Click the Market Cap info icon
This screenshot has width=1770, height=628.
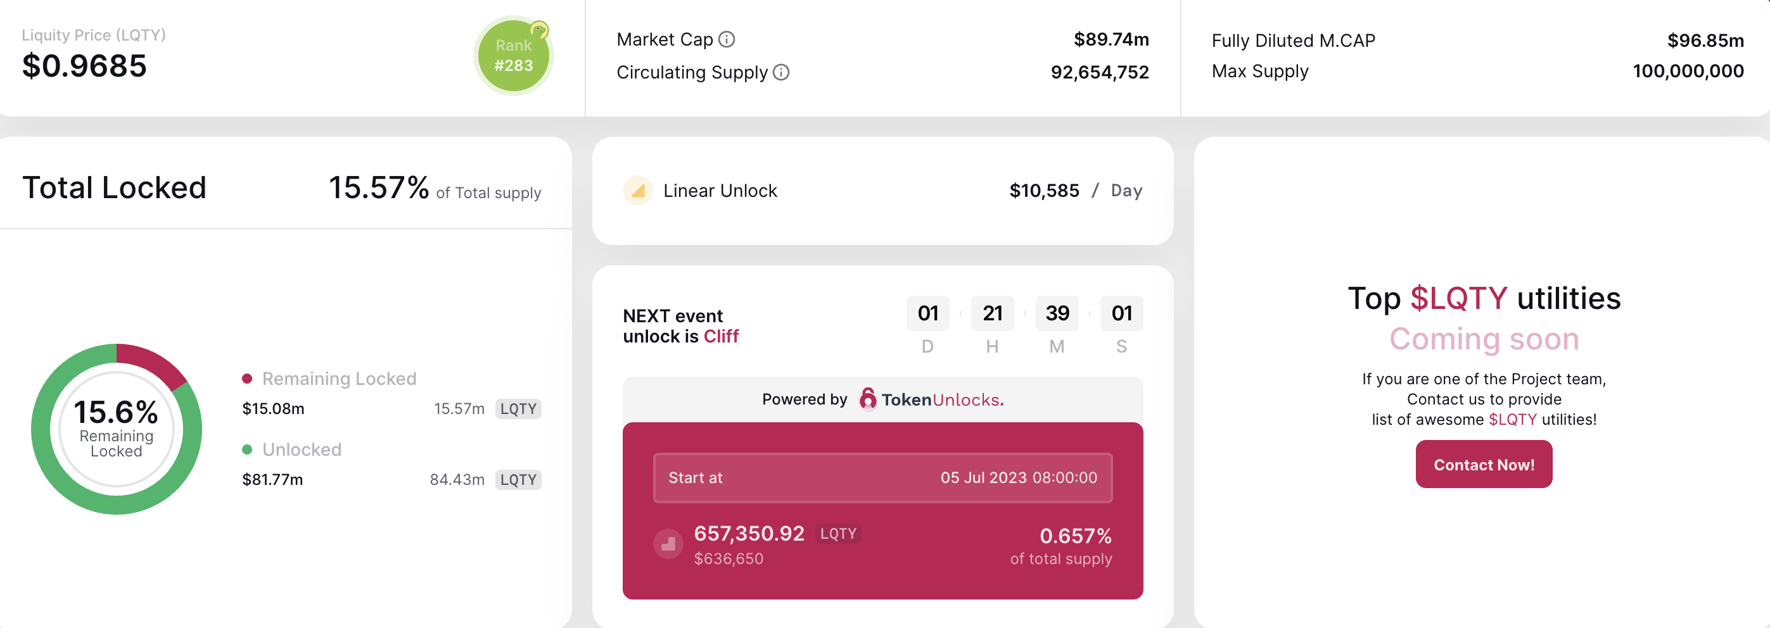(726, 40)
